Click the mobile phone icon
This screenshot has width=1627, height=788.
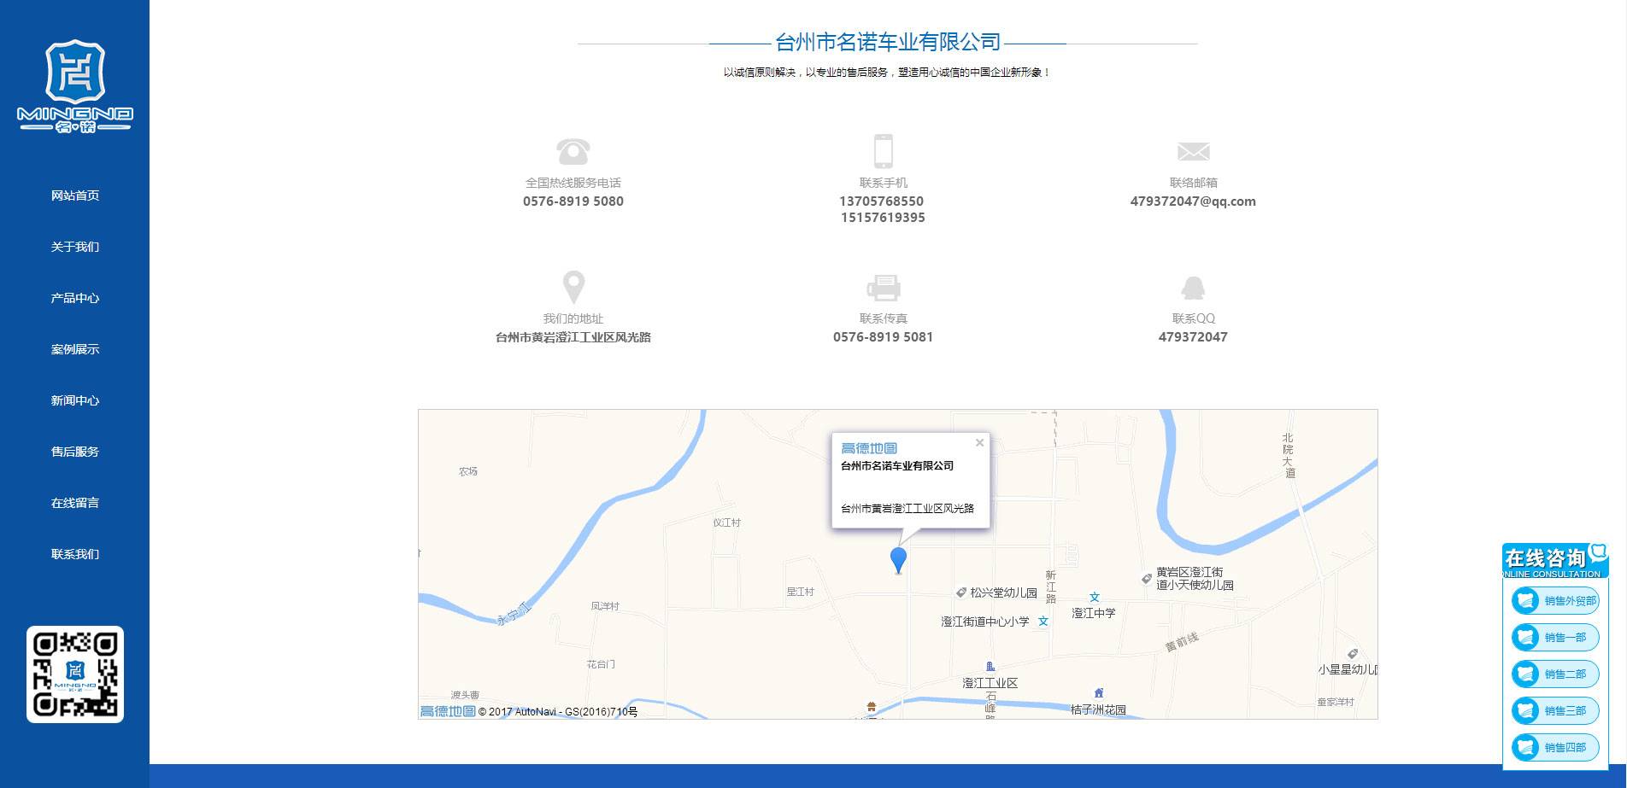point(883,151)
